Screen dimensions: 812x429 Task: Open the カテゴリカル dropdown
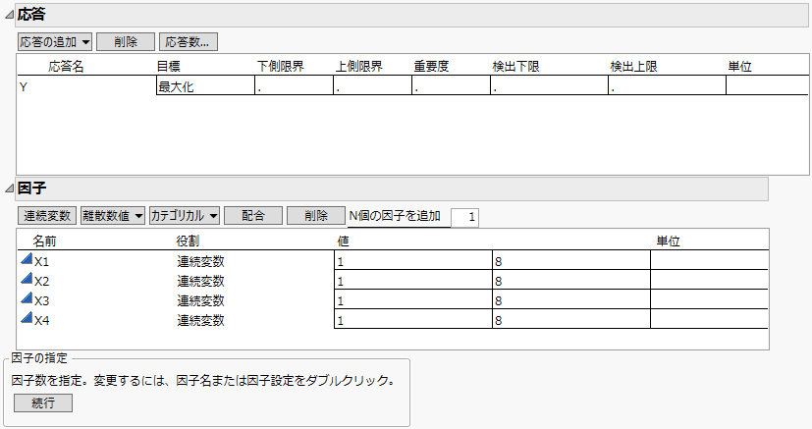coord(185,216)
